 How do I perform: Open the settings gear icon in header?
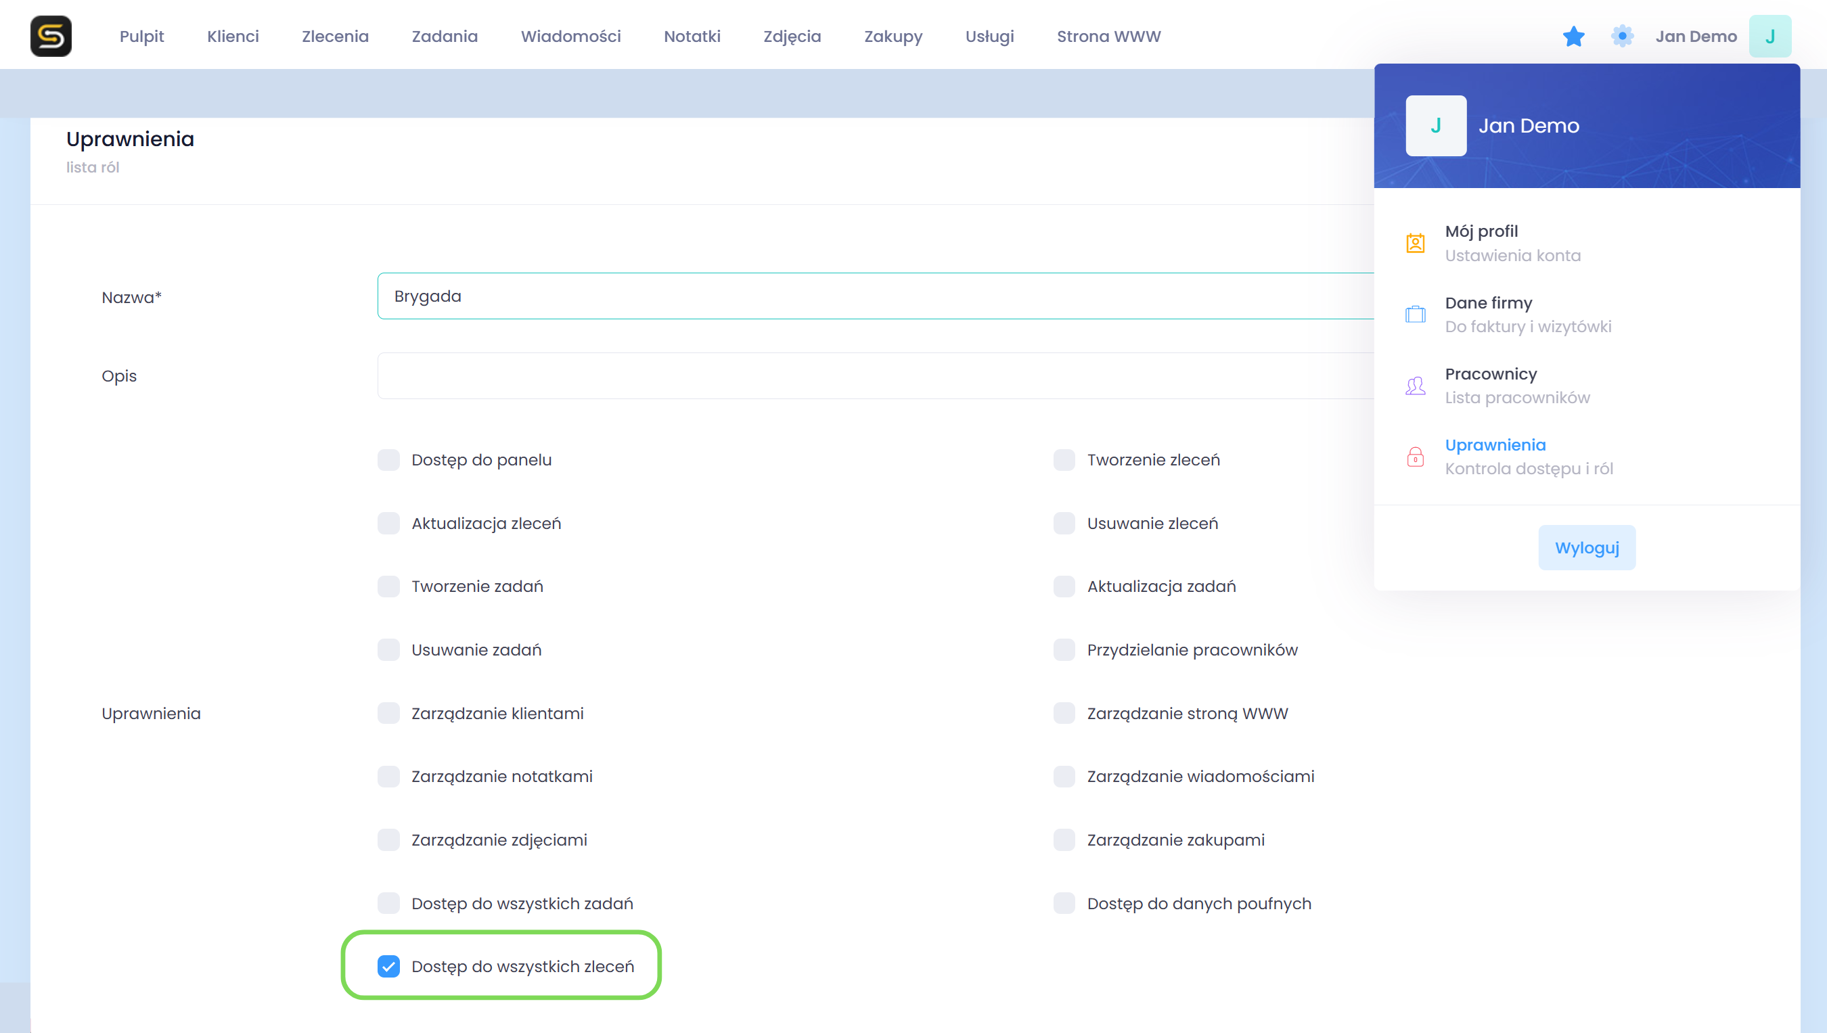pos(1622,36)
